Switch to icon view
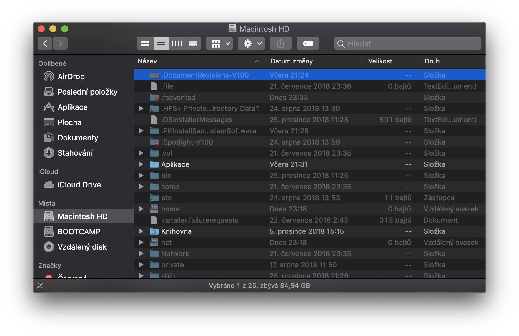Screen dimensions: 519x336 click(x=145, y=43)
